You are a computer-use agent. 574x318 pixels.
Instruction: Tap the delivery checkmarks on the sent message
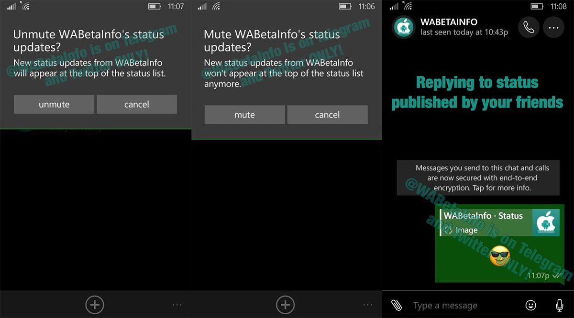[x=556, y=276]
